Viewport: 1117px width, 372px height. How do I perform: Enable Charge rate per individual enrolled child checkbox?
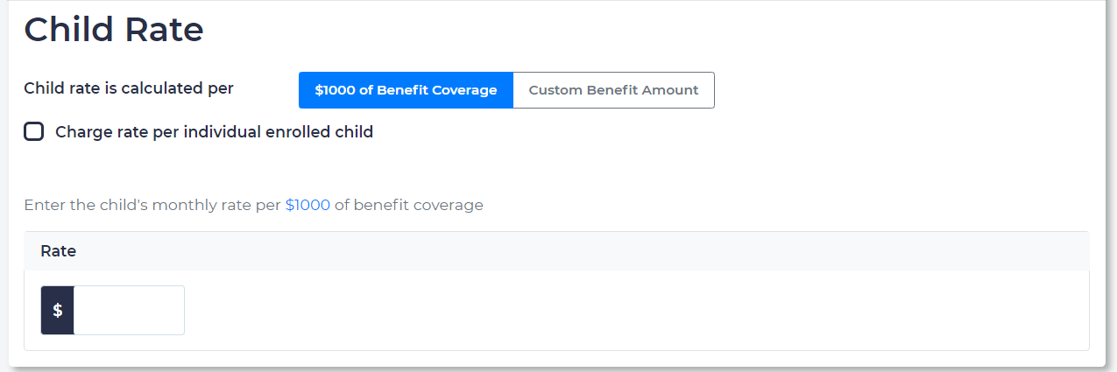[34, 132]
